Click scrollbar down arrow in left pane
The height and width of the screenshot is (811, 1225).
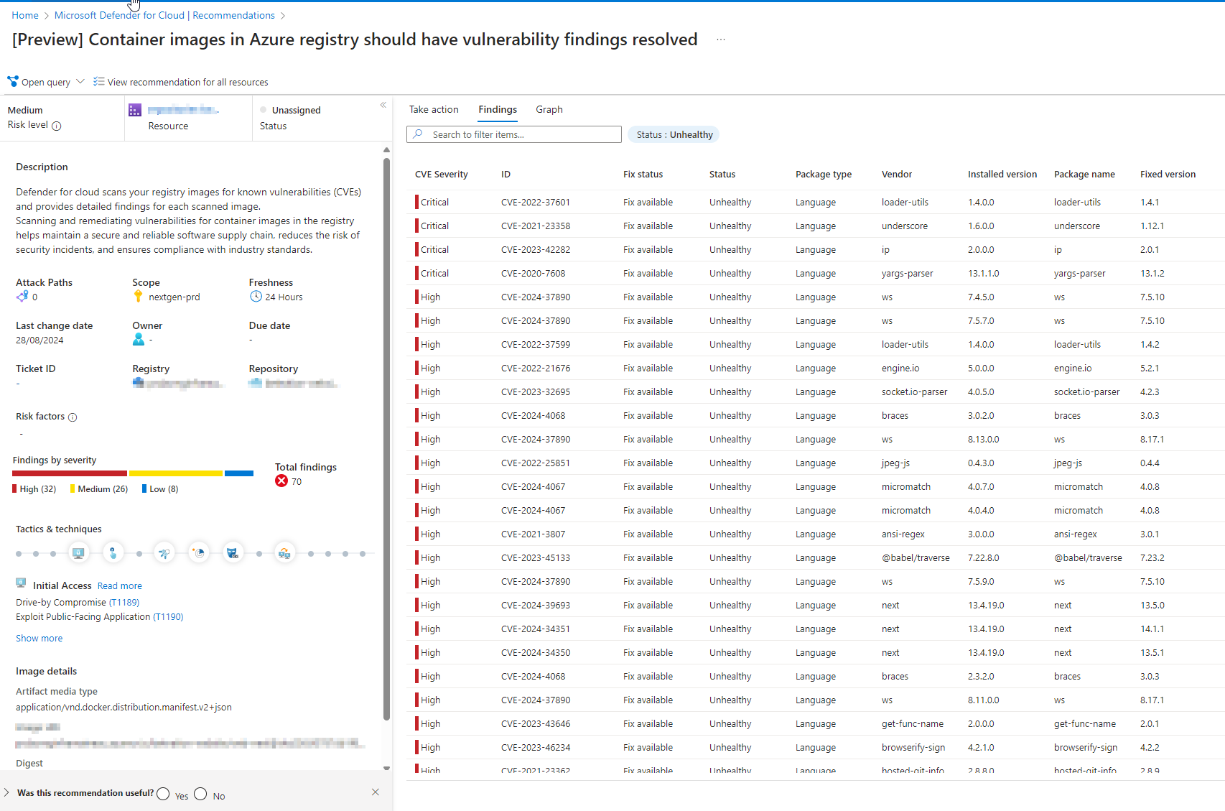pos(386,767)
